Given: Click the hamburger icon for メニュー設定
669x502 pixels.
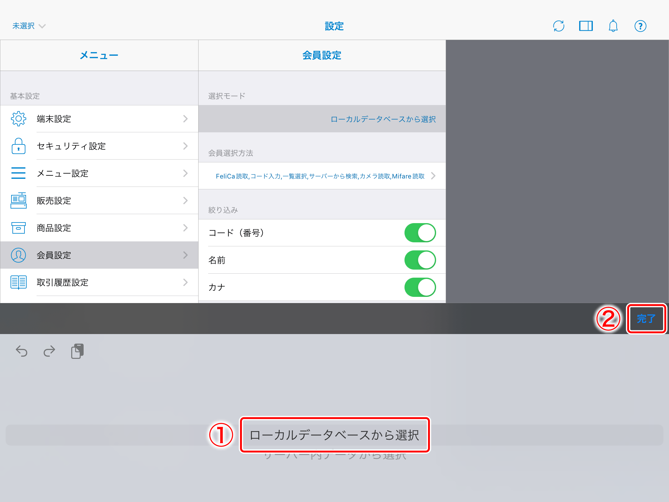Looking at the screenshot, I should (19, 173).
